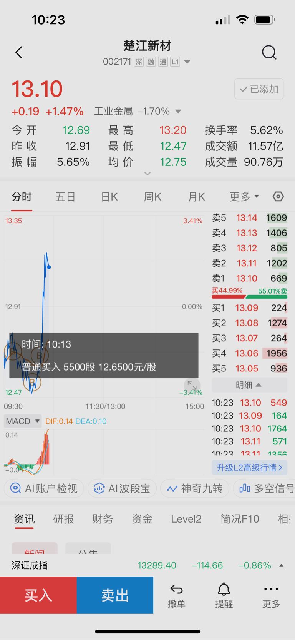Tap the fullscreen expand chart icon

192,385
